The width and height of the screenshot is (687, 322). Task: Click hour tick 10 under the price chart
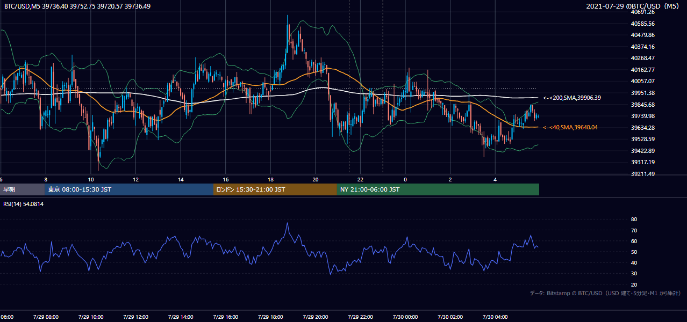coord(91,180)
